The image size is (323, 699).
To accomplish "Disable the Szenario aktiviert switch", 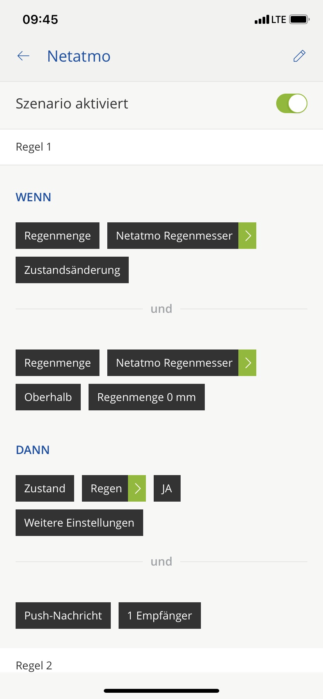I will tap(291, 104).
